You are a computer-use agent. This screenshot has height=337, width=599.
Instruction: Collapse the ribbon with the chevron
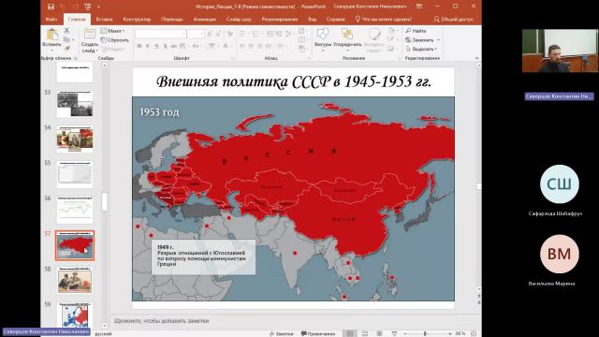click(476, 58)
